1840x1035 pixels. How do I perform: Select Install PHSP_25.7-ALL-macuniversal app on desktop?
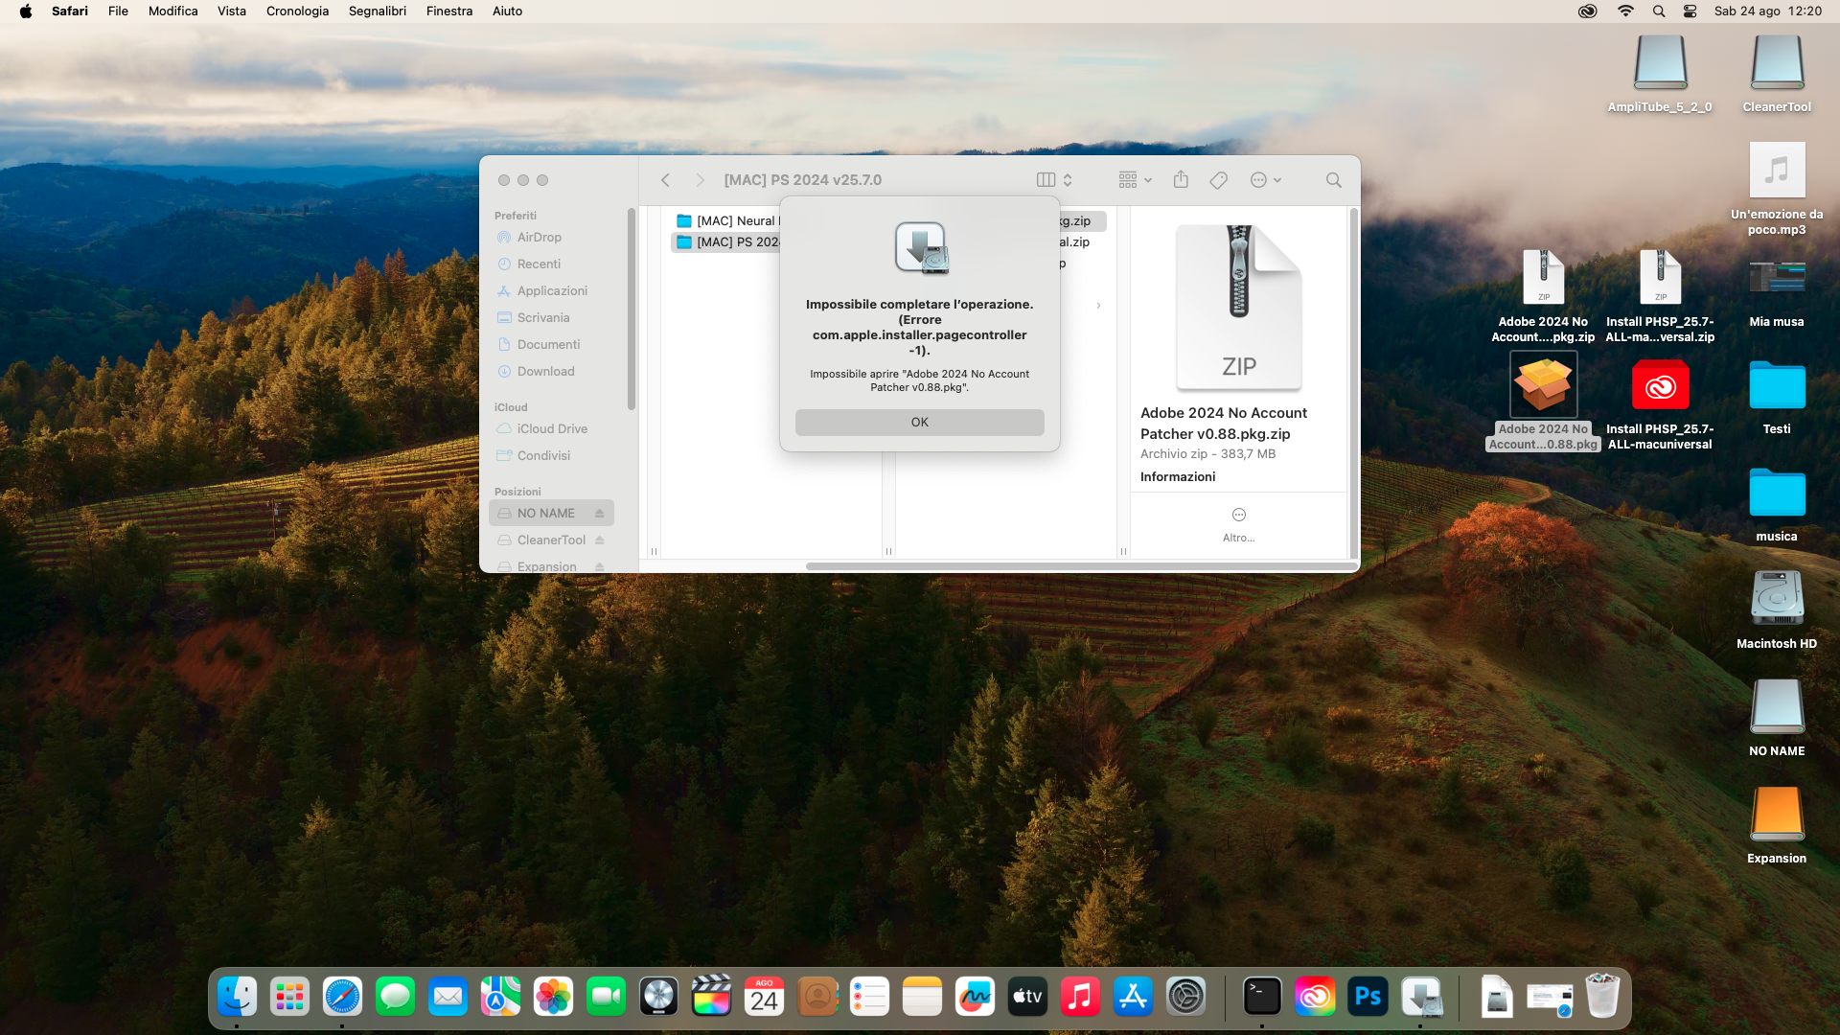click(1660, 403)
